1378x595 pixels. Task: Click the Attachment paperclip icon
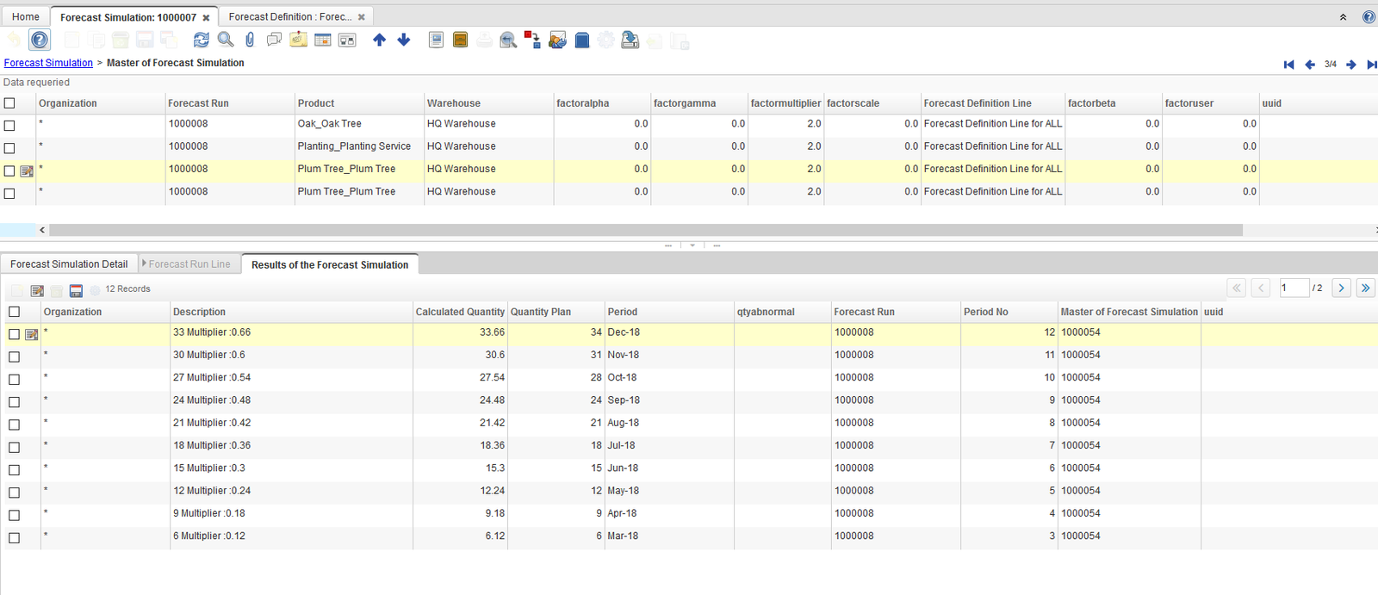[250, 40]
